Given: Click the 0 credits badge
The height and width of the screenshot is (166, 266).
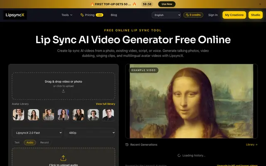Looking at the screenshot, I should [x=193, y=15].
